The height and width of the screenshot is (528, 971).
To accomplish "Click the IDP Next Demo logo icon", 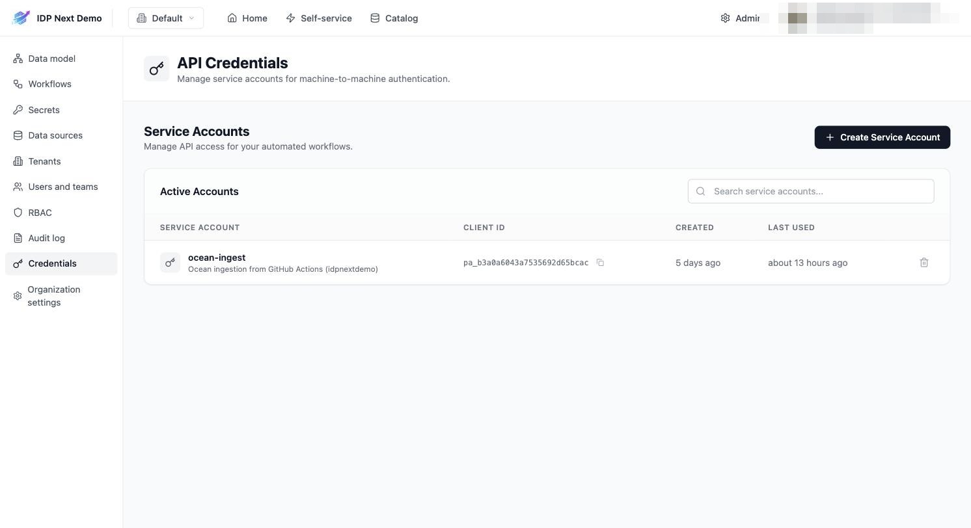I will coord(21,18).
